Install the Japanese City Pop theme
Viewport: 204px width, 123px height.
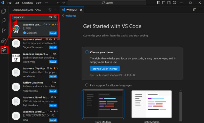[x=53, y=76]
